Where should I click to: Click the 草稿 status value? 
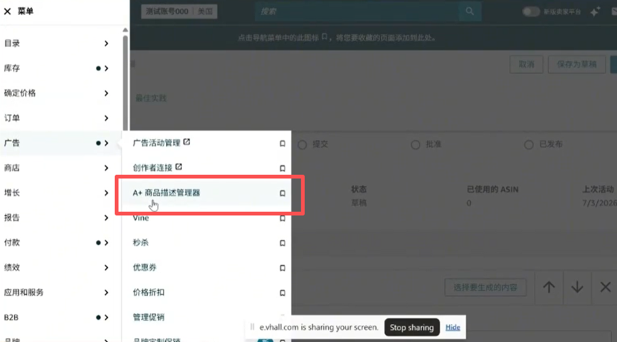click(x=359, y=203)
